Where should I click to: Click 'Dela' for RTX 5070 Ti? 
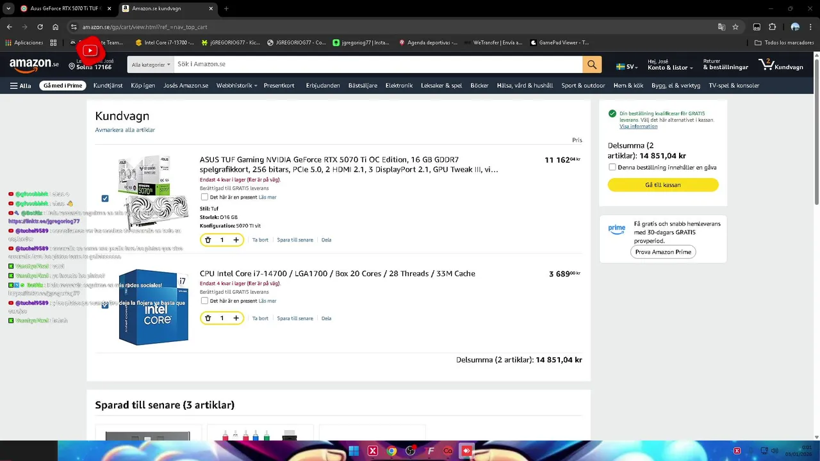pos(327,240)
